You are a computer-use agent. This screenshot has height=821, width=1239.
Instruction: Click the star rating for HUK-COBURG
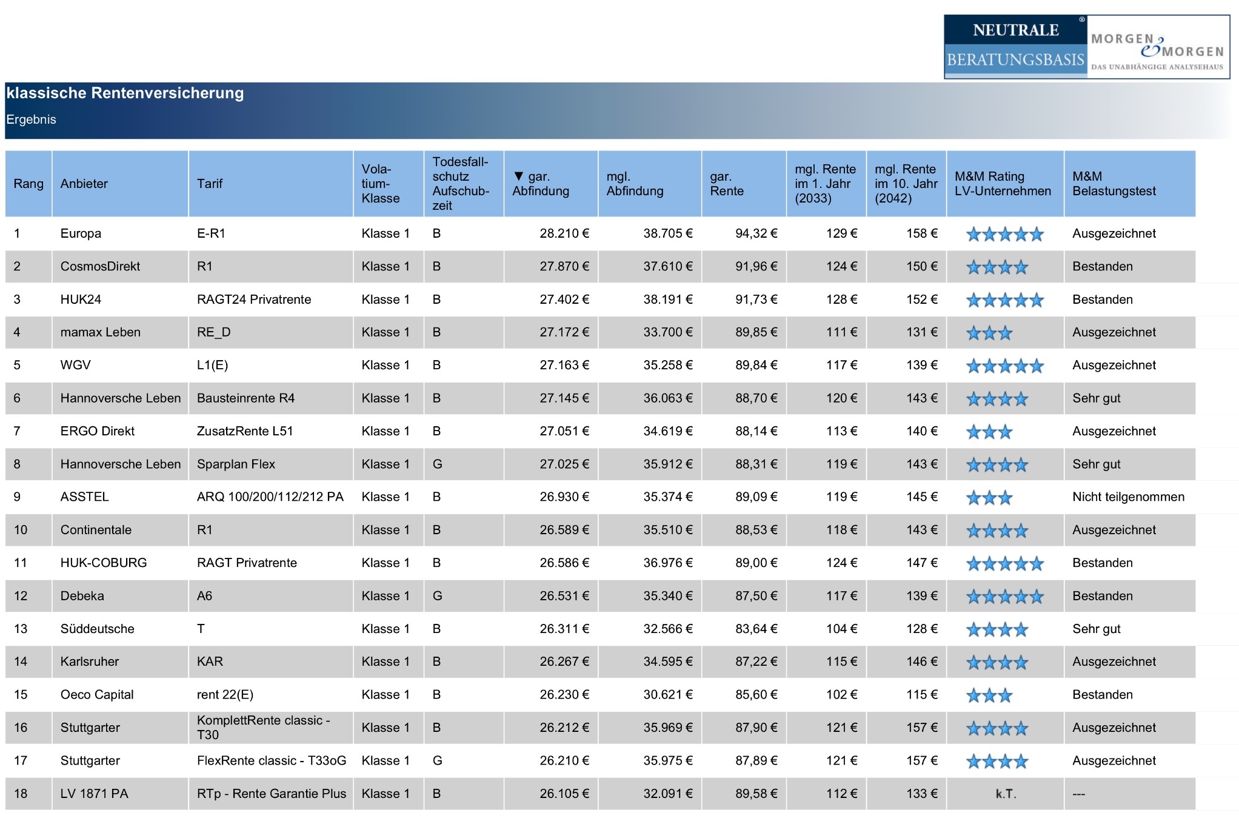[x=1005, y=563]
